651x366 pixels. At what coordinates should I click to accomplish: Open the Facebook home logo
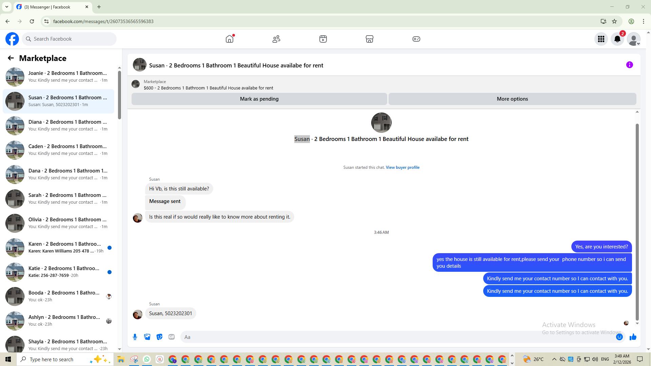pyautogui.click(x=12, y=39)
